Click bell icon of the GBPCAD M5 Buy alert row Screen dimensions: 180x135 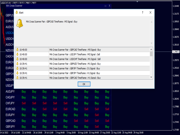click(x=17, y=49)
